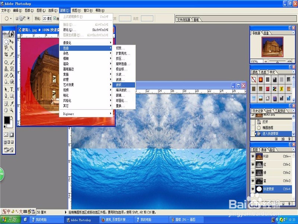Click Intersect with selection mode icon
Screen dimensions: 298x224
click(x=29, y=18)
